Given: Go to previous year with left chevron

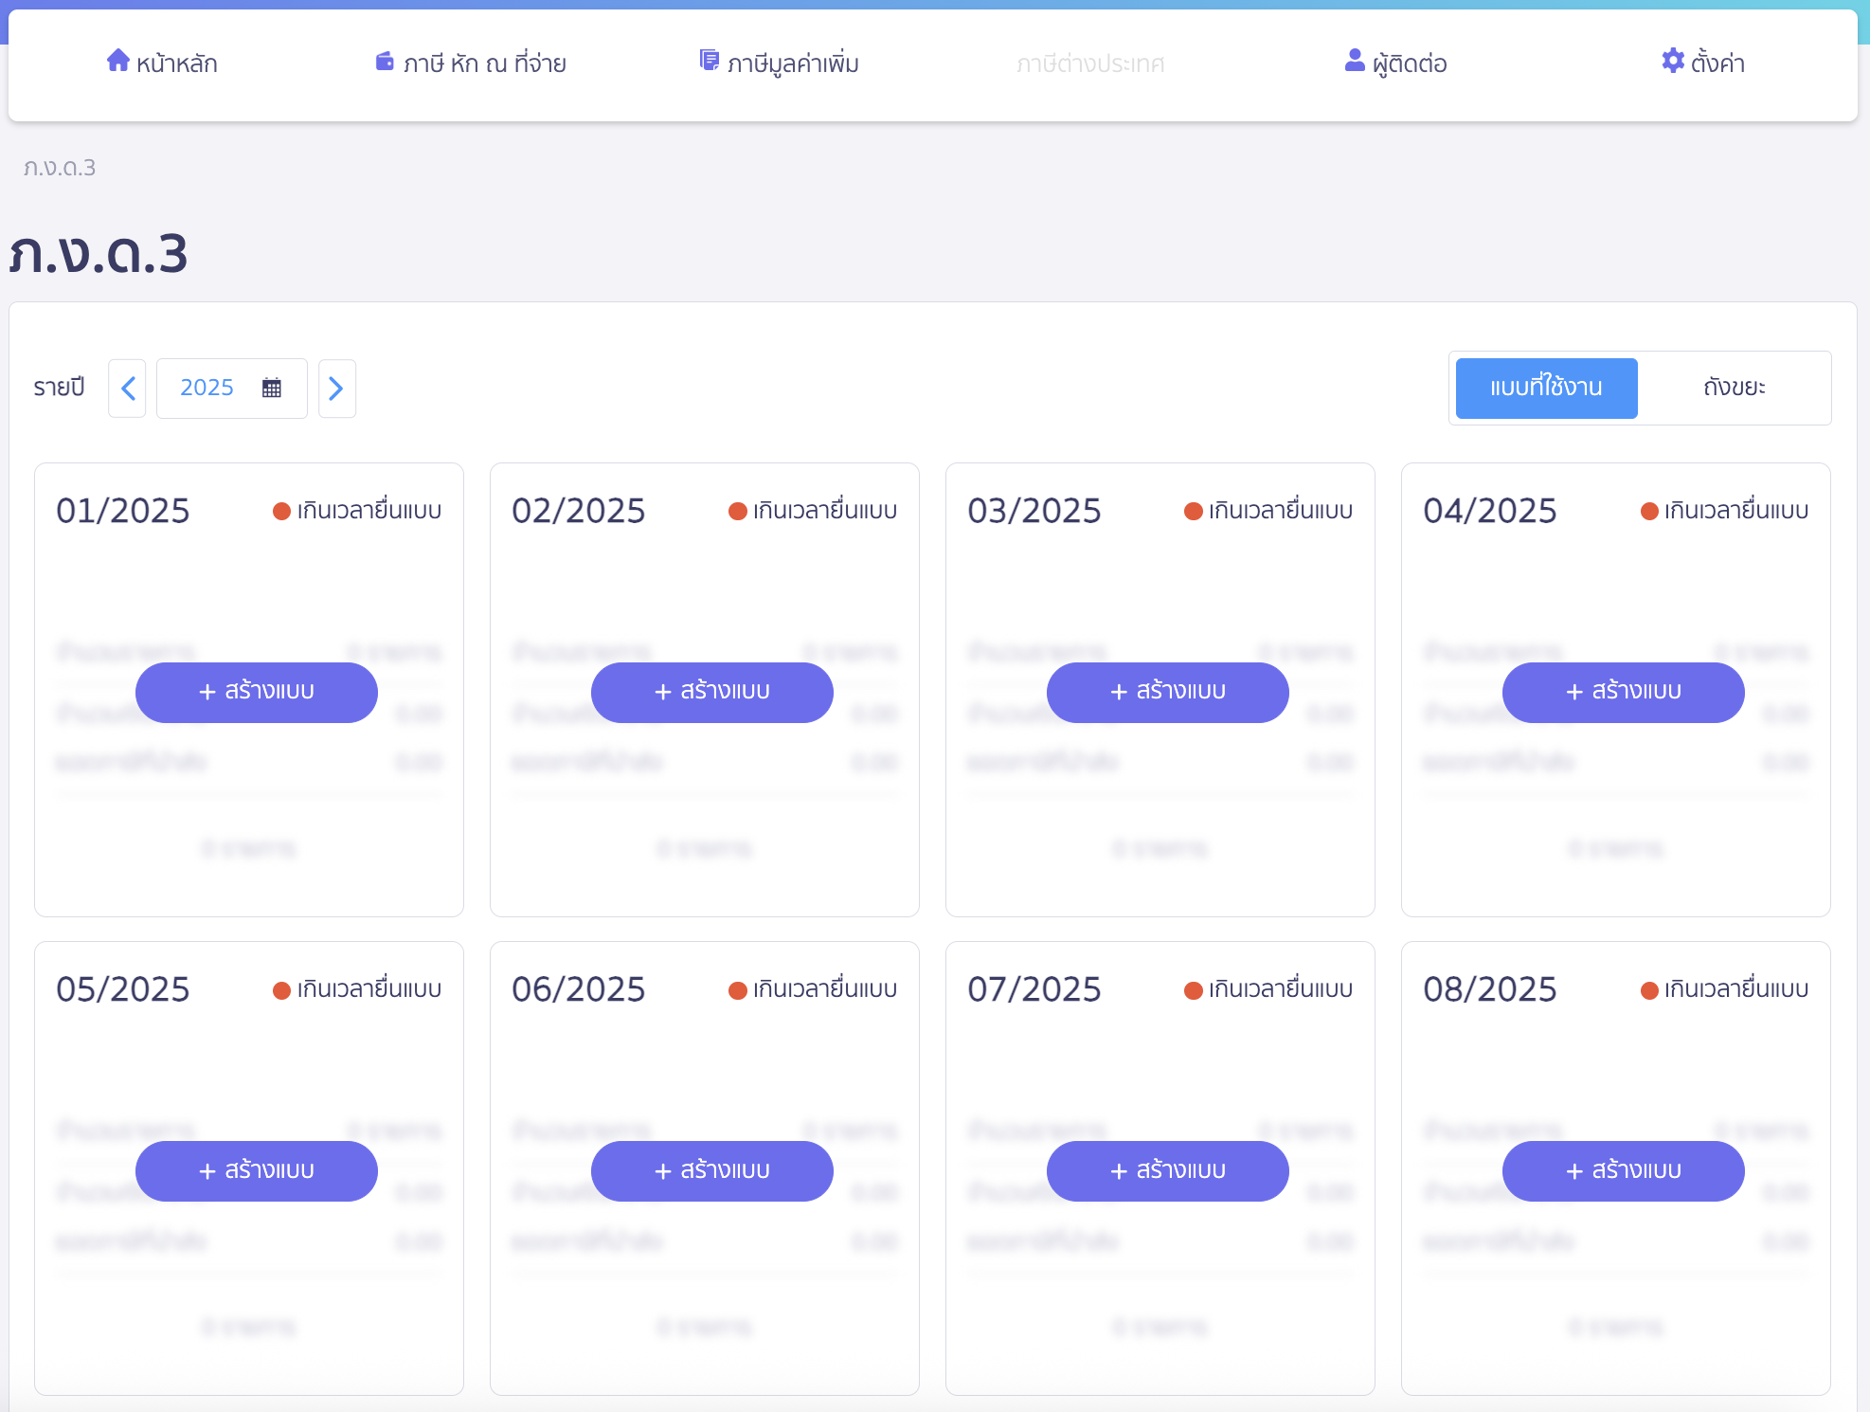Looking at the screenshot, I should [x=128, y=388].
